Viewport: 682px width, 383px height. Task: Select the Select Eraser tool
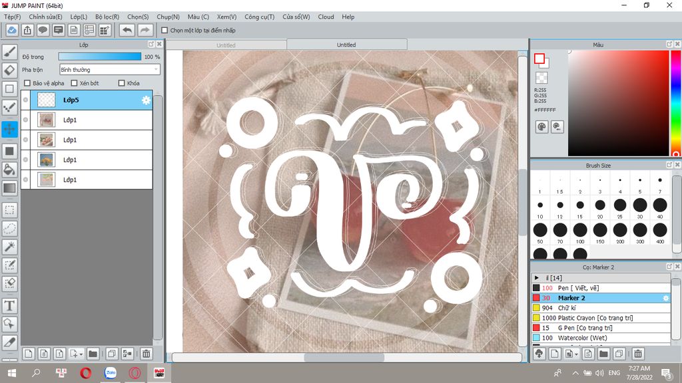9,283
